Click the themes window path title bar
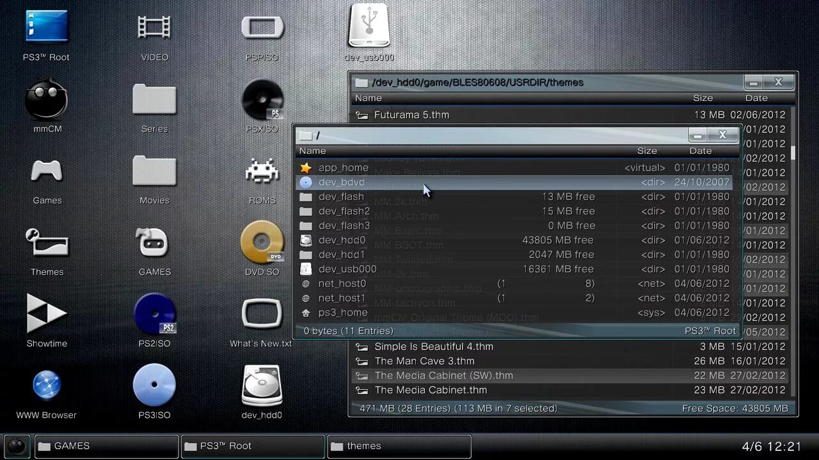The width and height of the screenshot is (819, 460). coord(548,82)
